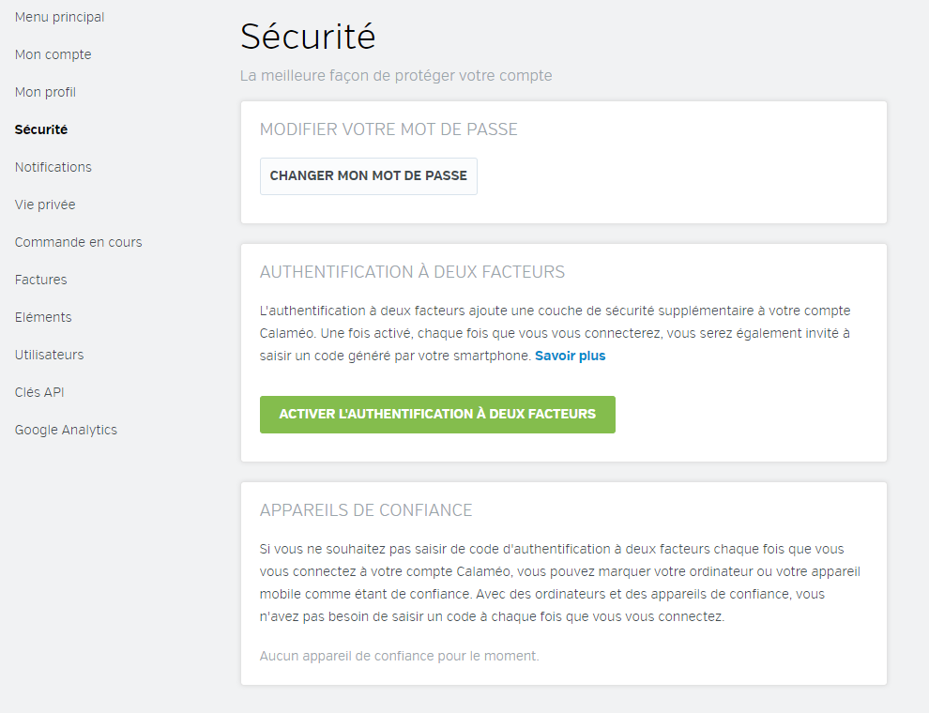Click Modifier votre mot de passe heading
Viewport: 929px width, 713px height.
[x=388, y=129]
